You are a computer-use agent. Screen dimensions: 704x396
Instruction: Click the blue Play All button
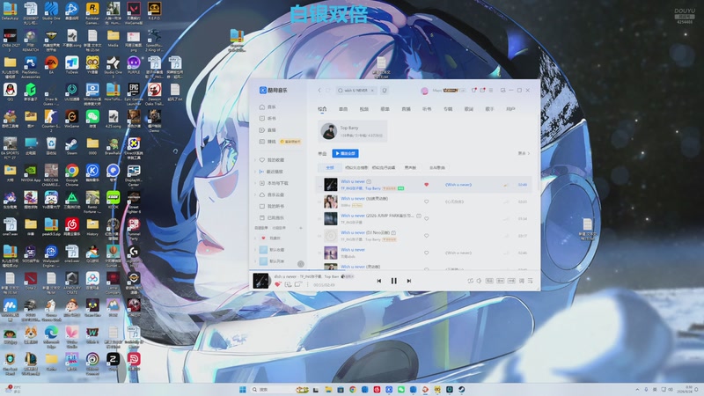tap(345, 153)
